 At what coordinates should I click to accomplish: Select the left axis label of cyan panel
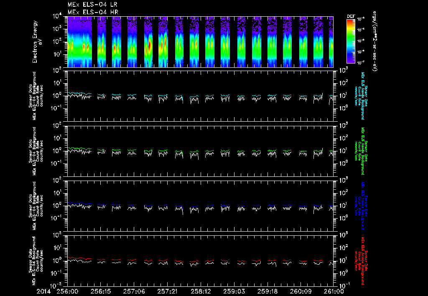(x=36, y=96)
